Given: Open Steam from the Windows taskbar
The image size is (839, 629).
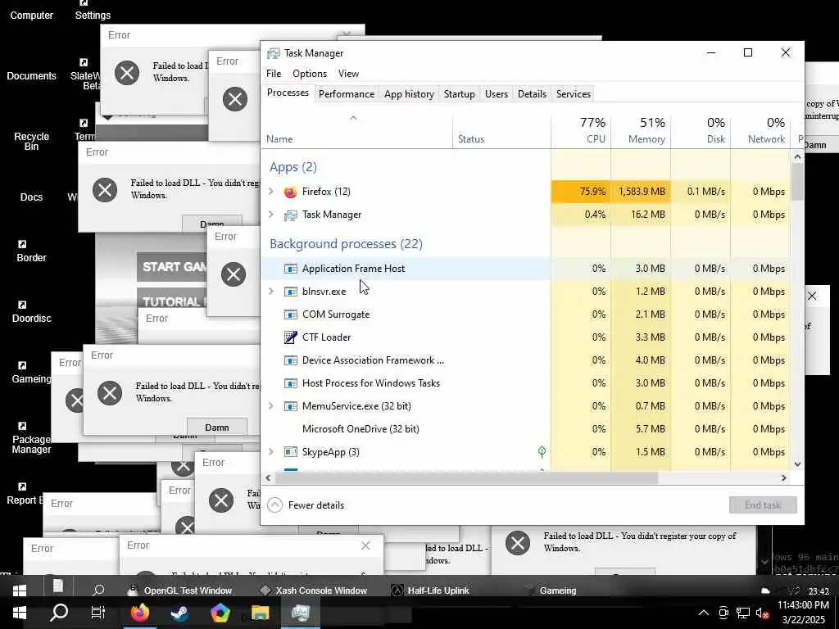Looking at the screenshot, I should (x=179, y=613).
